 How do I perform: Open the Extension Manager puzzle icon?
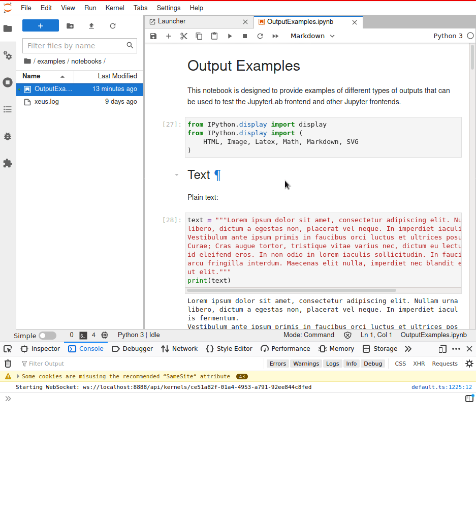pyautogui.click(x=8, y=163)
